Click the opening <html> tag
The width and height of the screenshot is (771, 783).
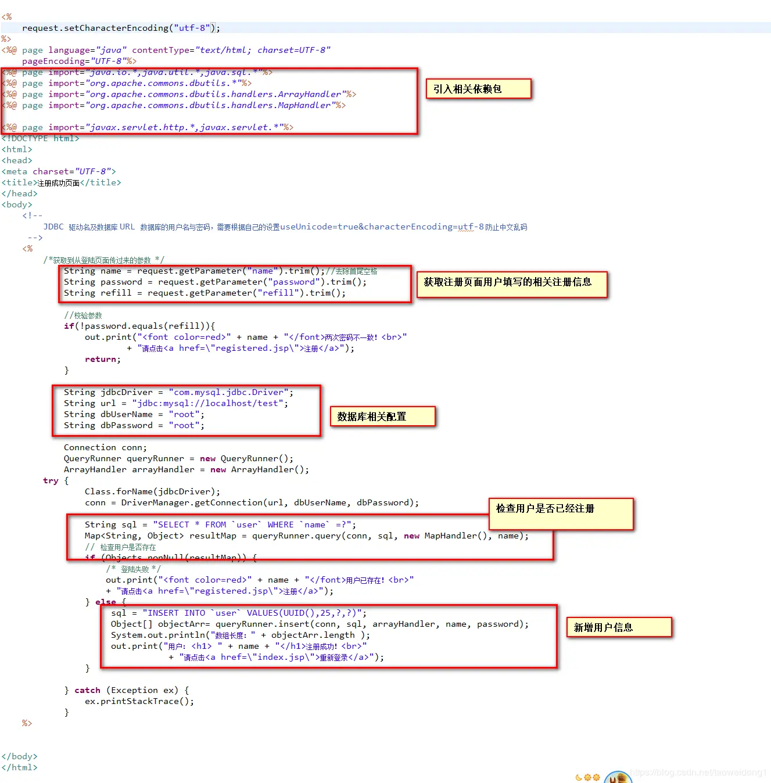[x=17, y=149]
